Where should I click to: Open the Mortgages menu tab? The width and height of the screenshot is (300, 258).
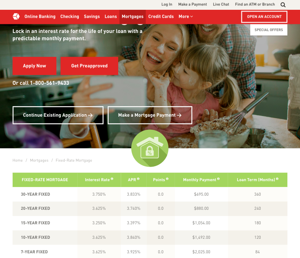click(132, 17)
